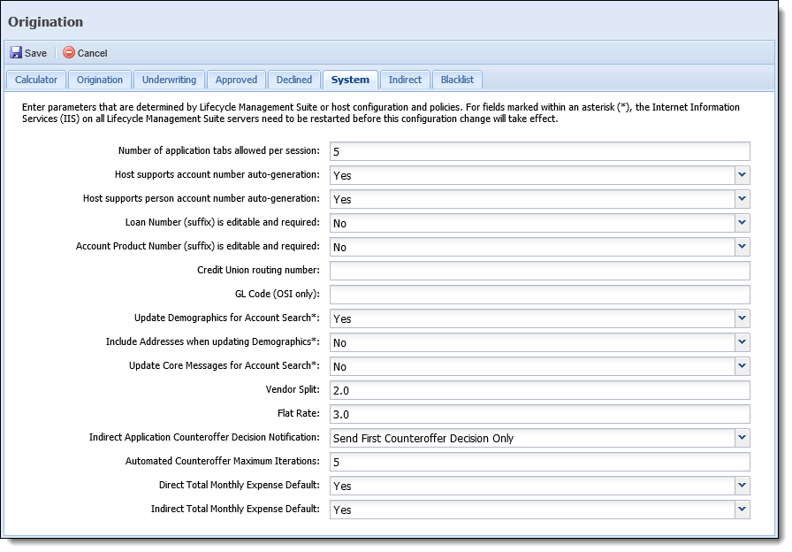The image size is (792, 552).
Task: Click the application tabs per session field
Action: [539, 151]
